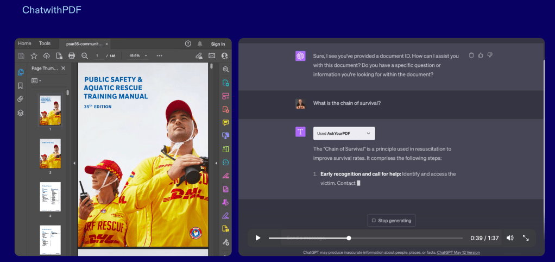Click the print icon in PDF toolbar
The height and width of the screenshot is (262, 555).
coord(71,55)
